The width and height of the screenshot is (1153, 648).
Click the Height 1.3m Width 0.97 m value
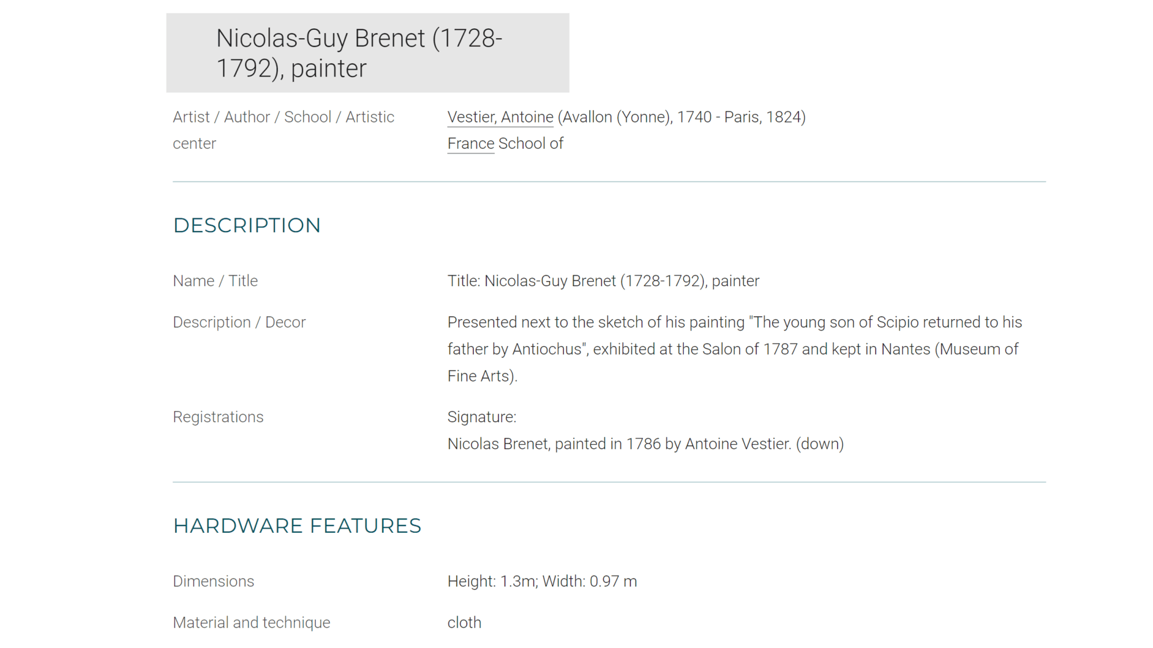point(542,581)
